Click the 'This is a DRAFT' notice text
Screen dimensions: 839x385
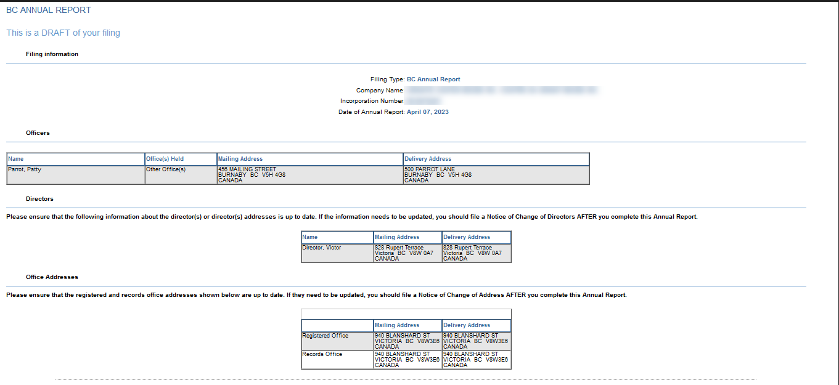tap(63, 33)
